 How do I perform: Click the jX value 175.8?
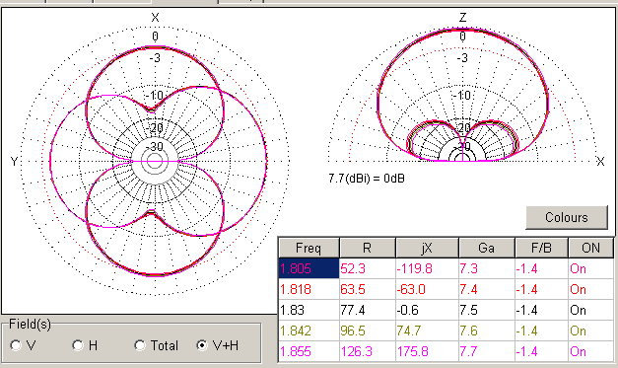pyautogui.click(x=427, y=351)
